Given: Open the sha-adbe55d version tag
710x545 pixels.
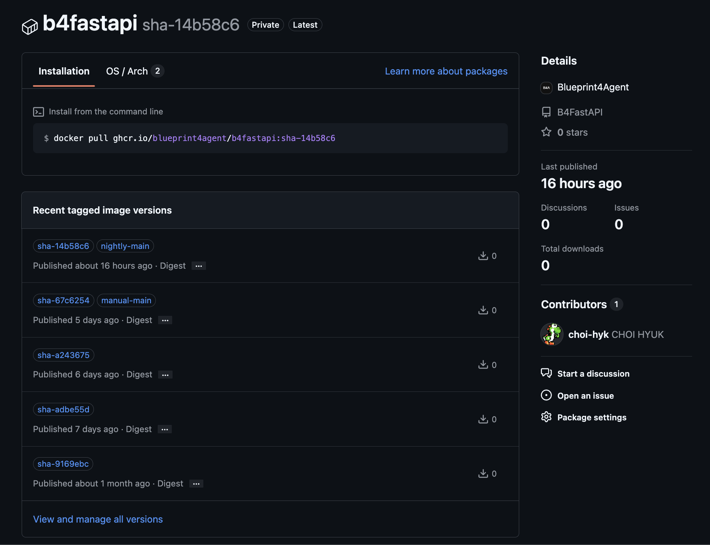Looking at the screenshot, I should pos(63,409).
